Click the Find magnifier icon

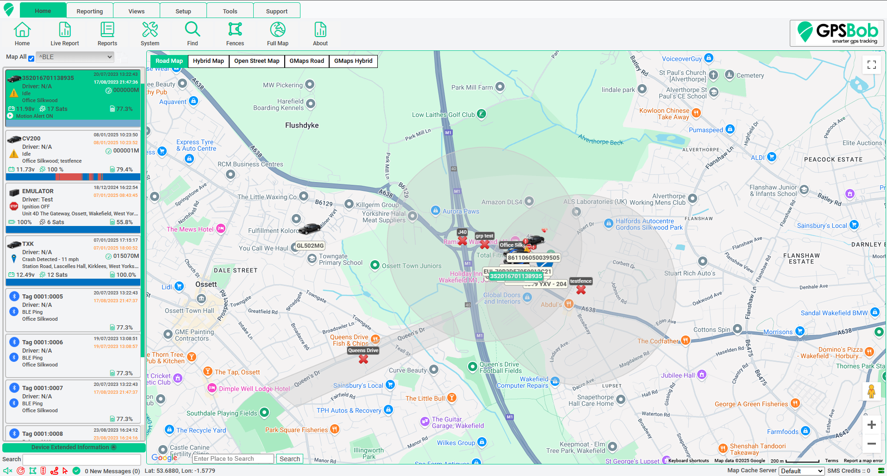pos(192,34)
